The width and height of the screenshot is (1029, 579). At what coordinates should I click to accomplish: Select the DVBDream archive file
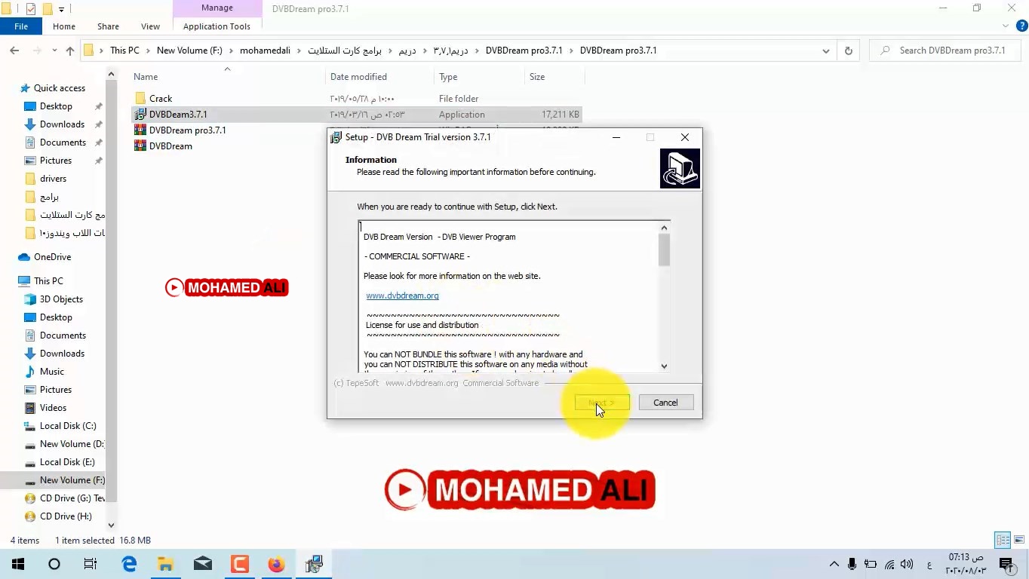pyautogui.click(x=170, y=146)
